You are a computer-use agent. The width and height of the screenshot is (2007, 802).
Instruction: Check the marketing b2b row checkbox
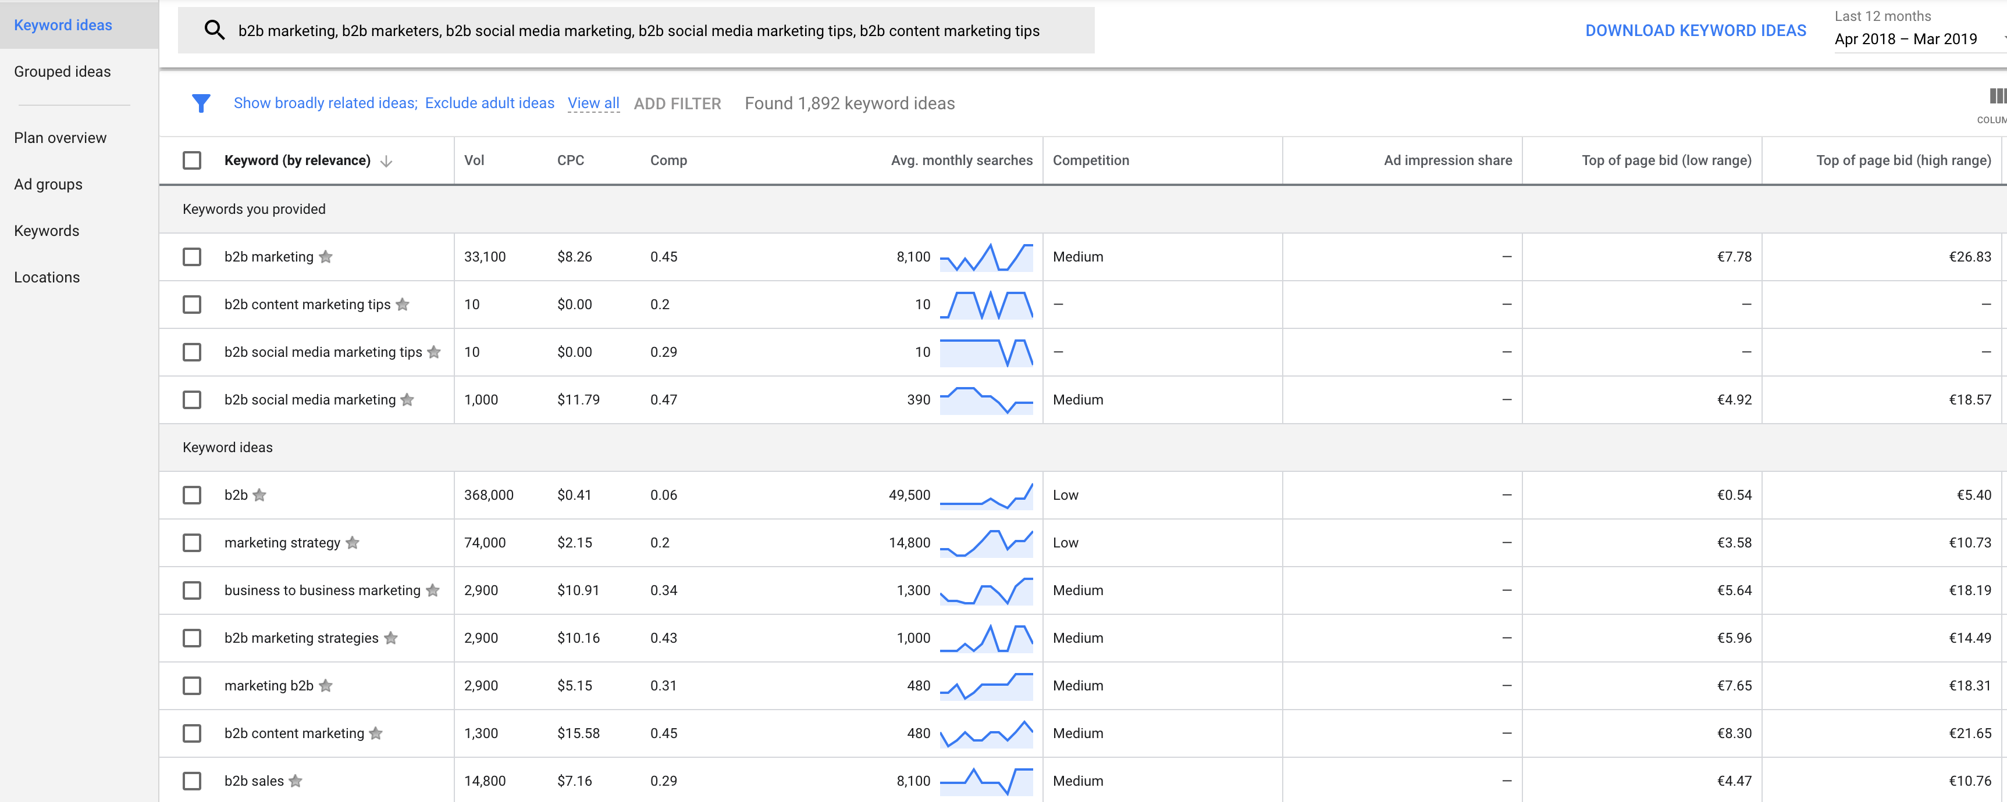(191, 686)
